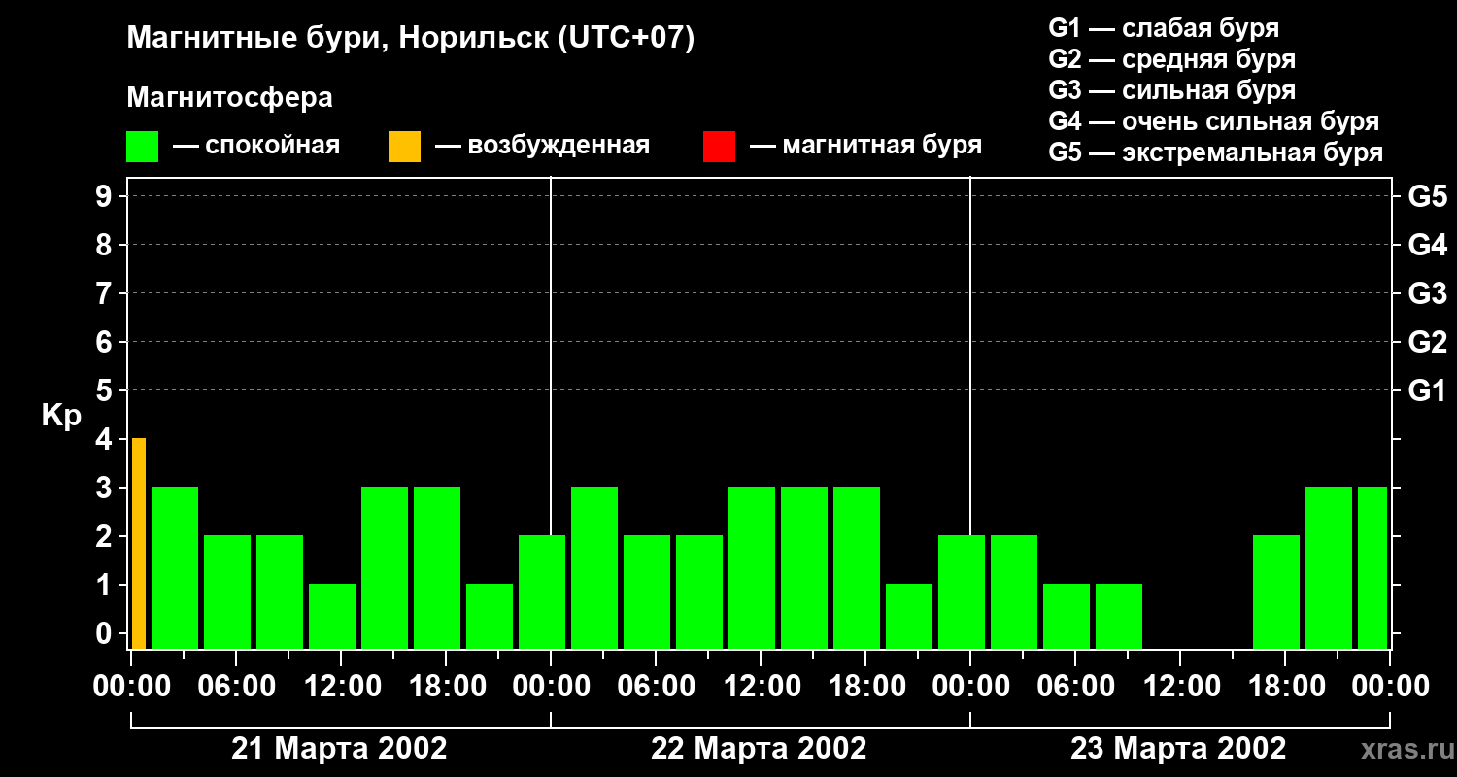Click the 'G4' label on the right axis
The width and height of the screenshot is (1457, 777).
point(1427,245)
